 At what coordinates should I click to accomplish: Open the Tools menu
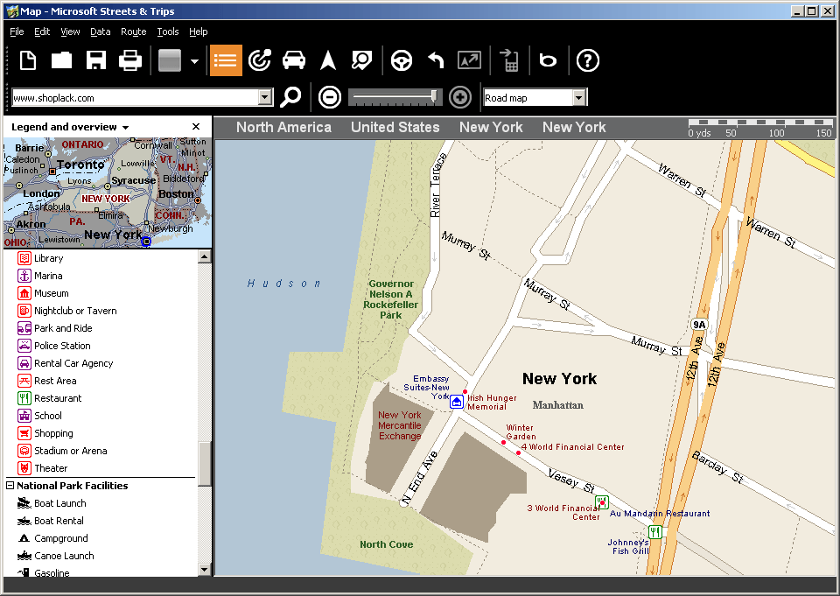click(x=168, y=32)
